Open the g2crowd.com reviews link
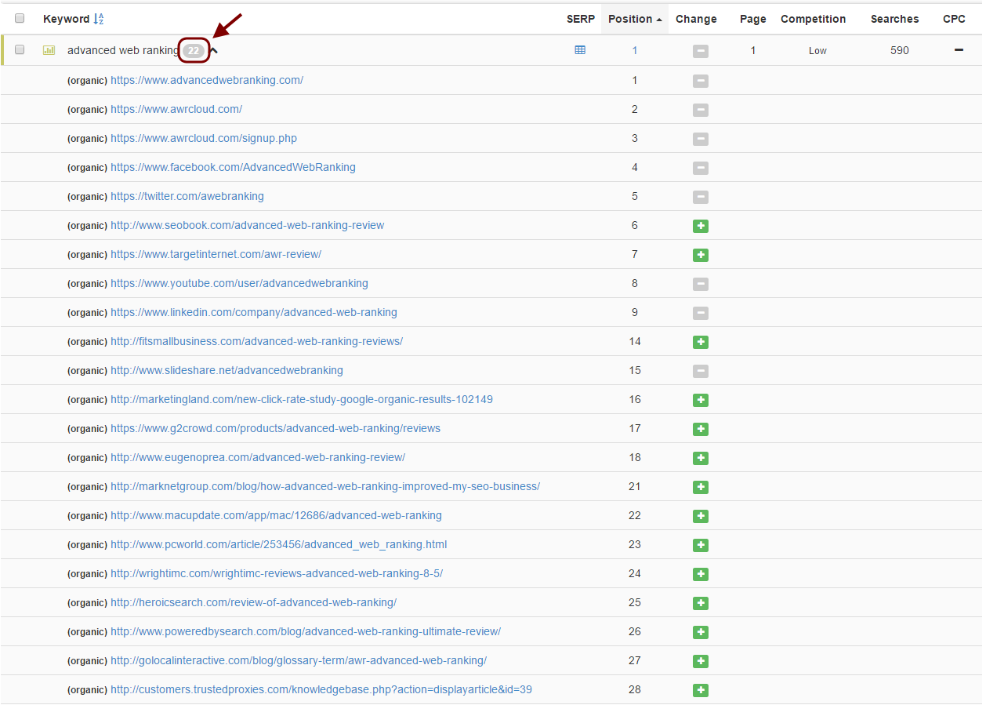Screen dimensions: 986x705 275,428
